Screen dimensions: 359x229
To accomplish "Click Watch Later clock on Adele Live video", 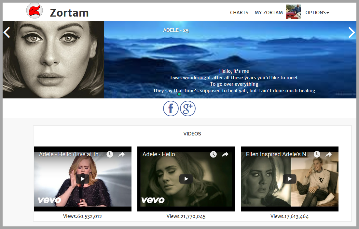I will [110, 154].
